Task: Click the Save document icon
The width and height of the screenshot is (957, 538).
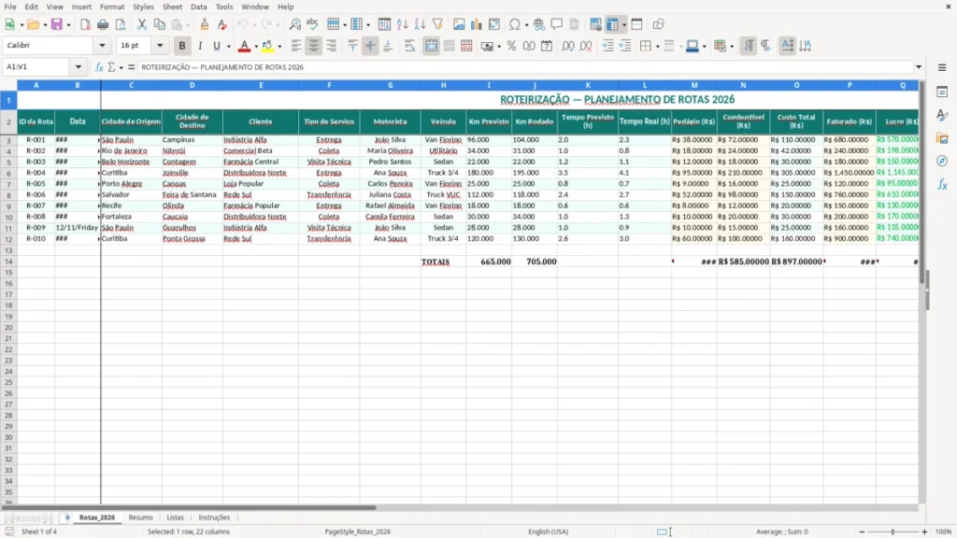Action: click(57, 24)
